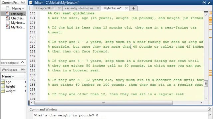213x119 pixels.
Task: Add a new editor tab with plus button
Action: pyautogui.click(x=133, y=8)
